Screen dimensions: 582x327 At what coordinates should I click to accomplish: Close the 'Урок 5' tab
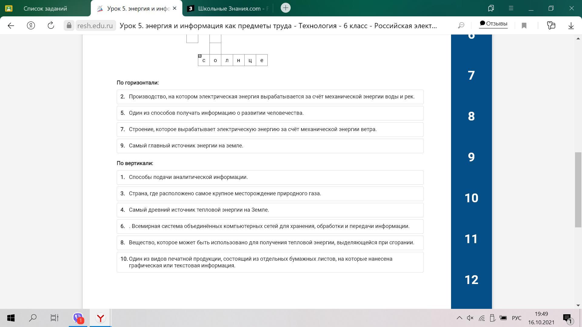175,8
